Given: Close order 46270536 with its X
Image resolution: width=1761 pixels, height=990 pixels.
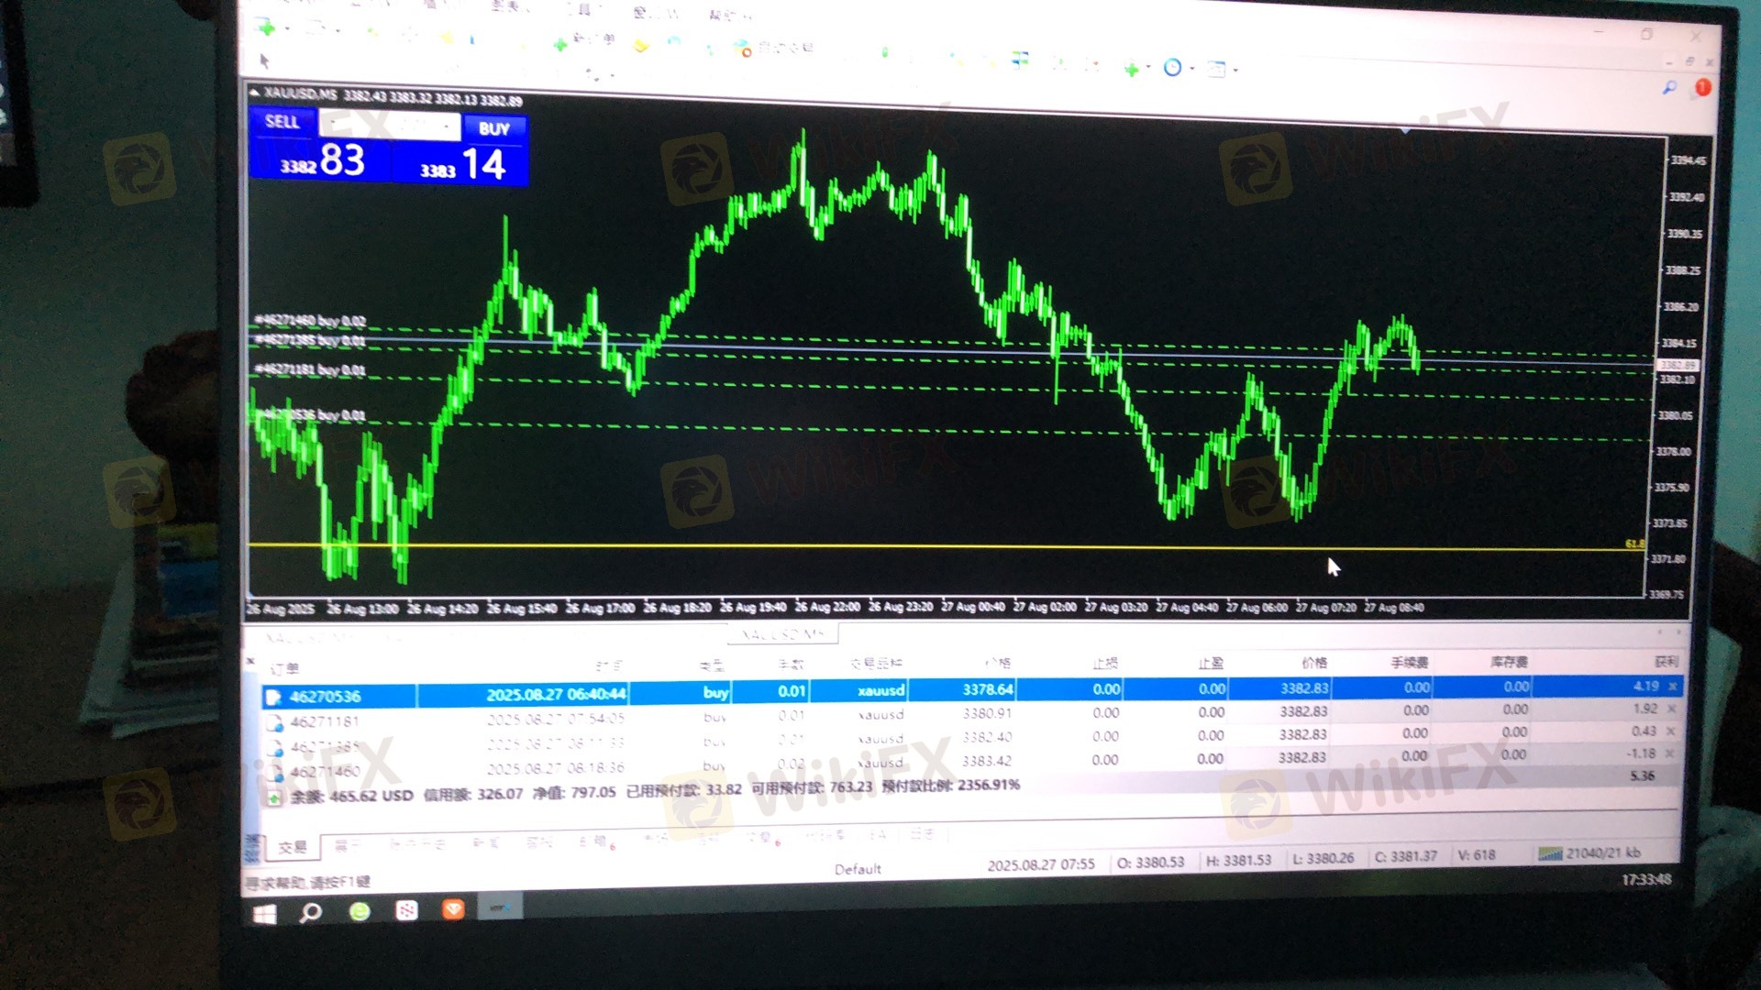Looking at the screenshot, I should 1673,686.
